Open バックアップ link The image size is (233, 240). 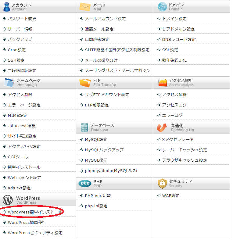point(20,39)
